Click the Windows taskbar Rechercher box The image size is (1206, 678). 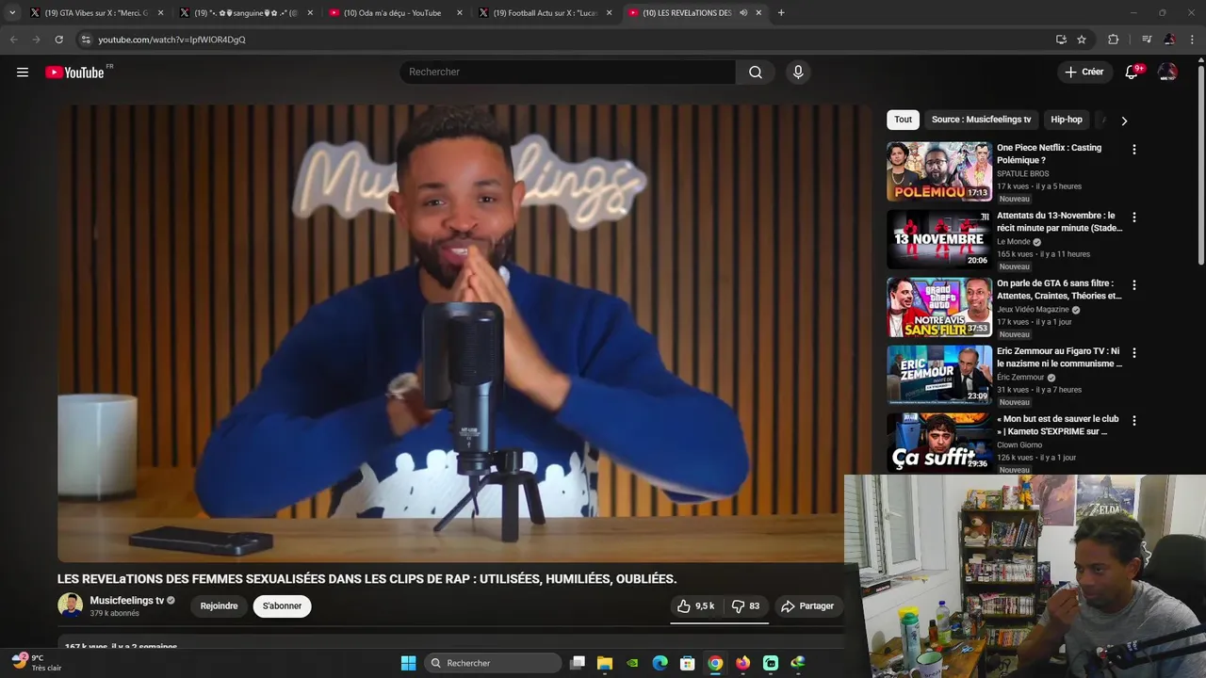pos(492,663)
